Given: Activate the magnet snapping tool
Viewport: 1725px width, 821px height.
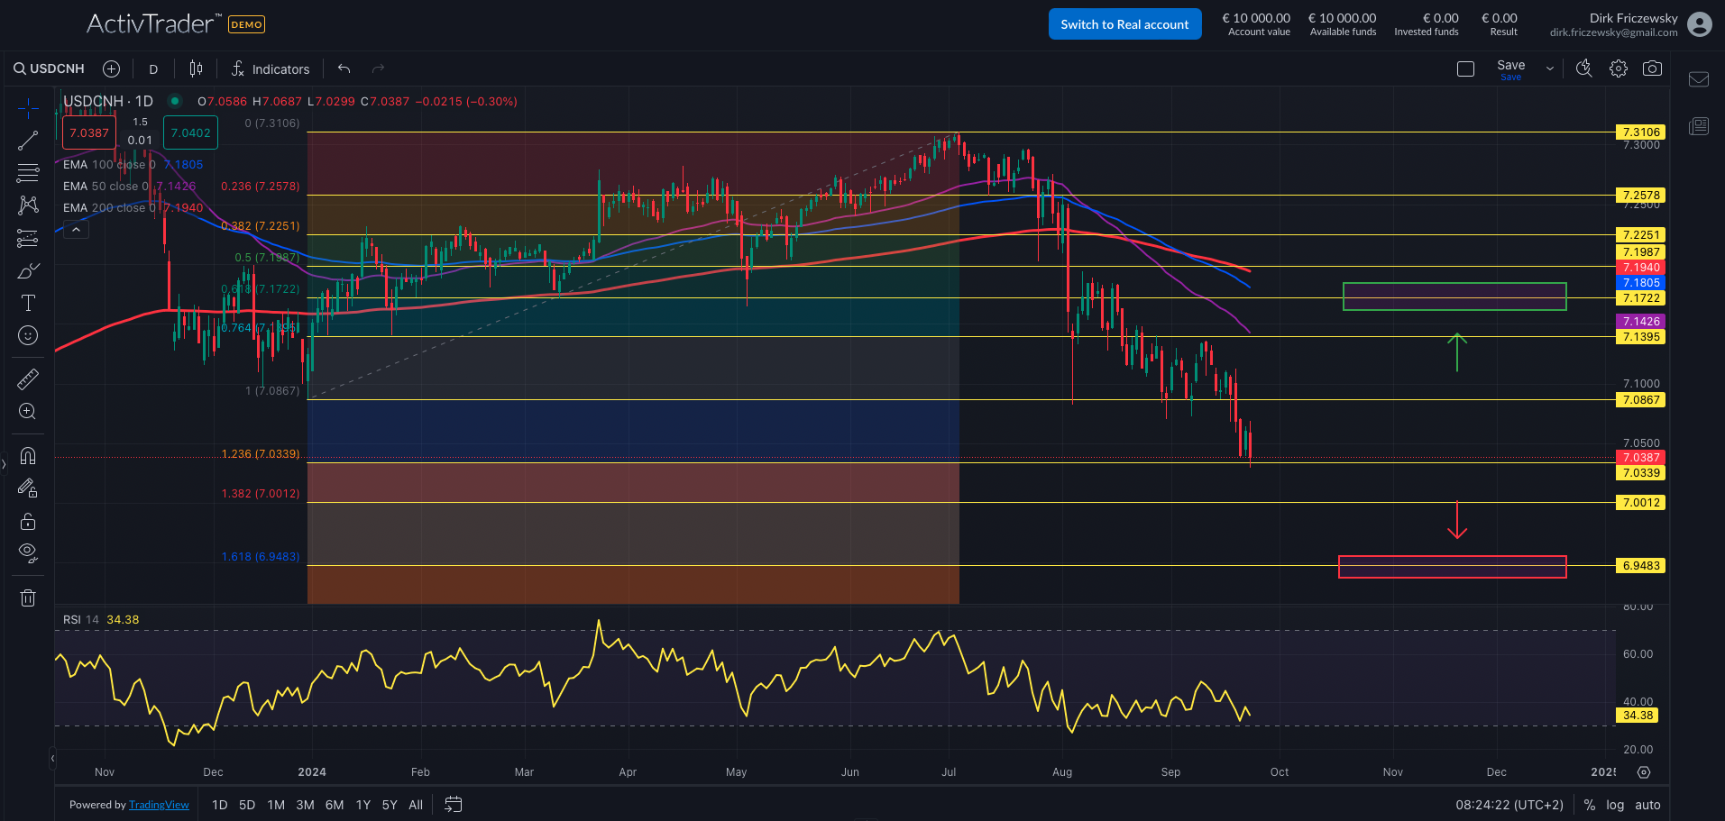Looking at the screenshot, I should tap(28, 455).
